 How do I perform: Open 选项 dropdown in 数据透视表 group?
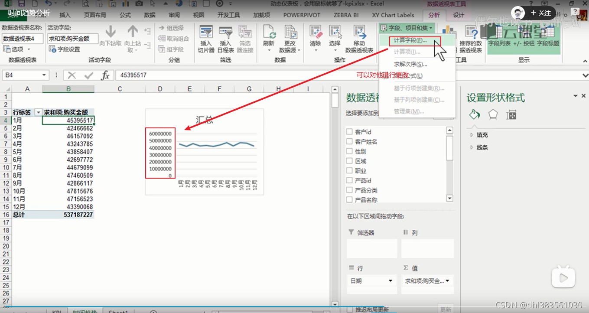[16, 49]
